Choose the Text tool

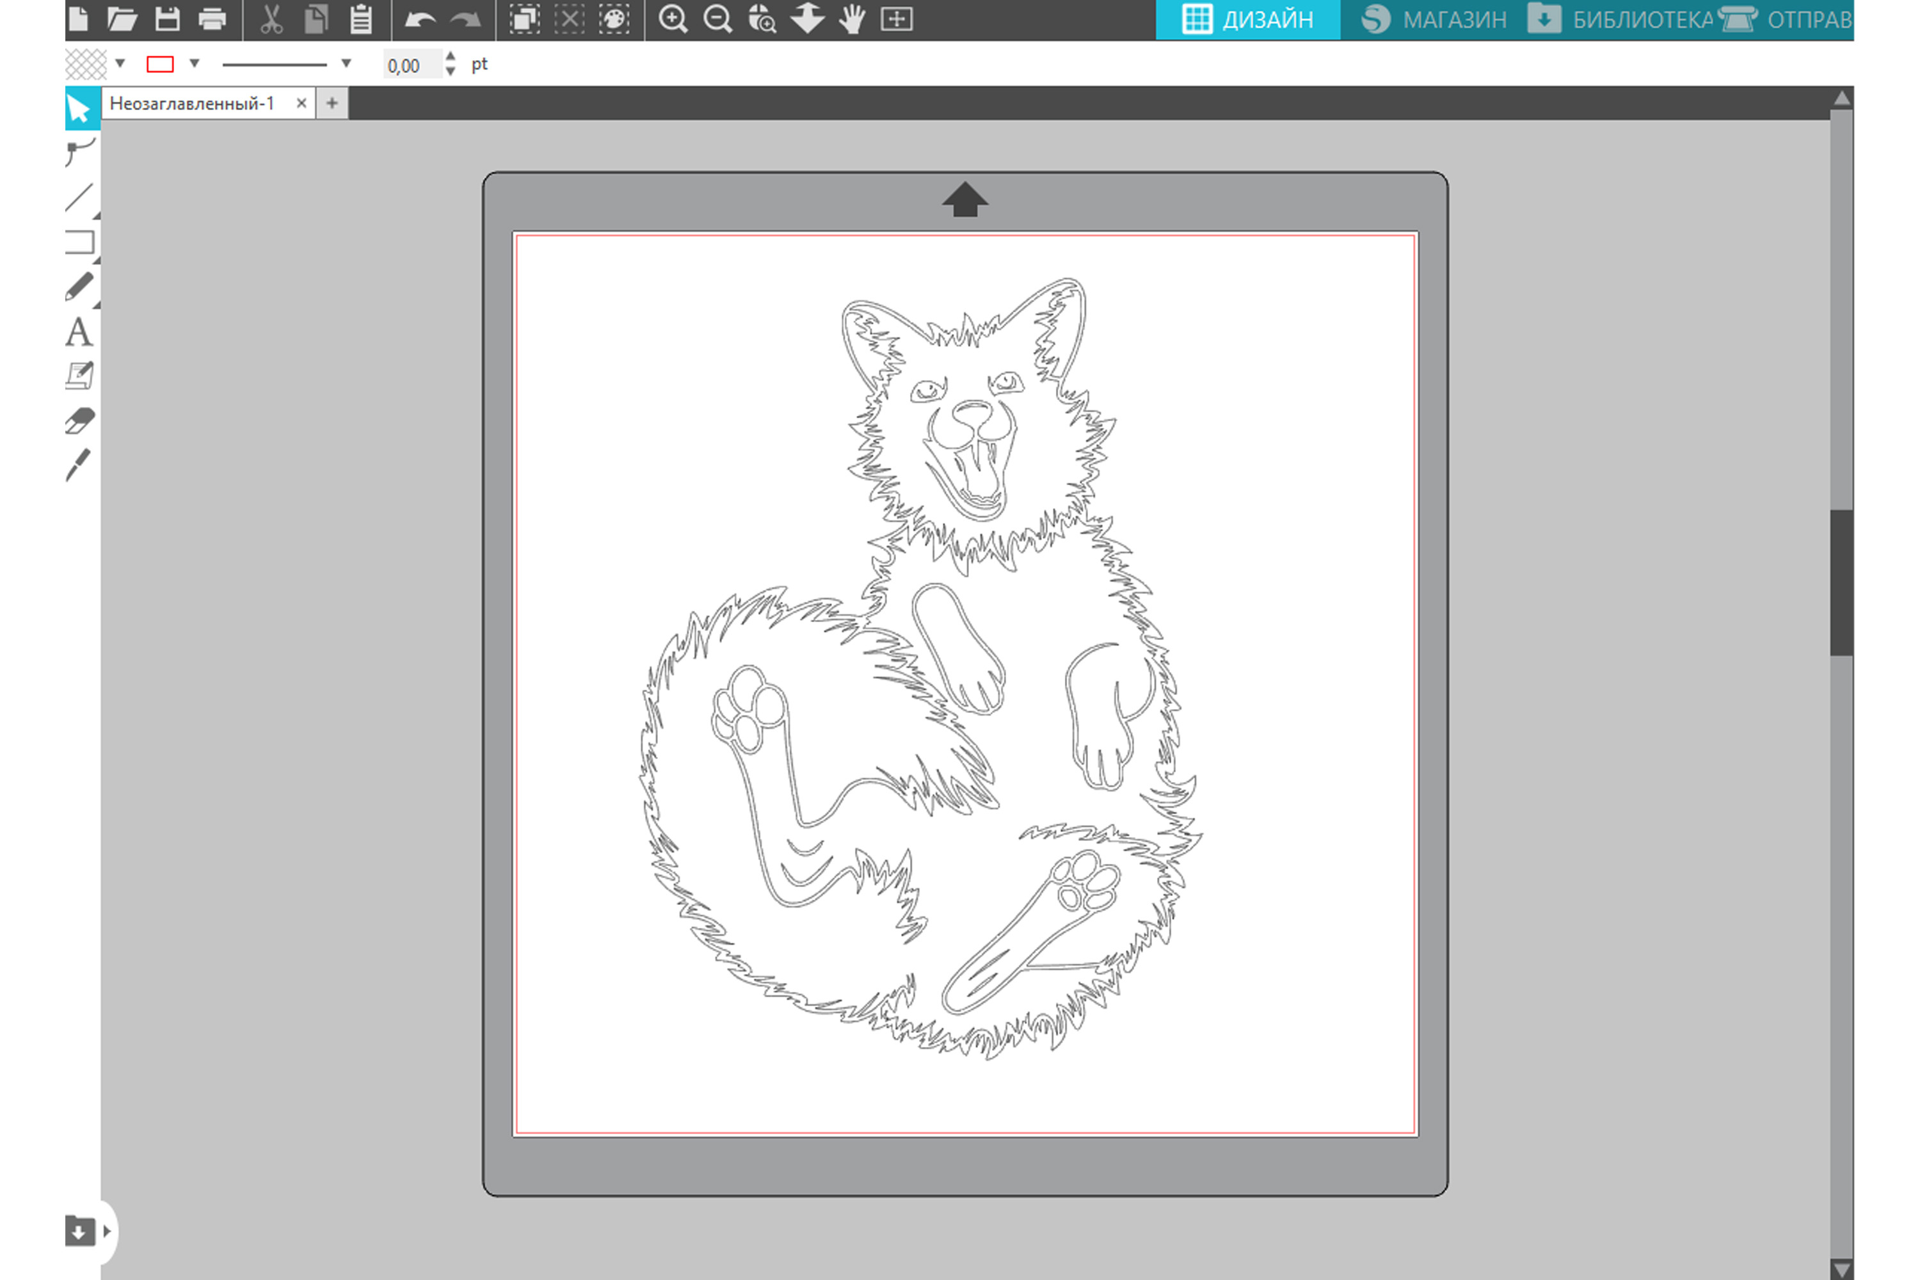(x=78, y=332)
